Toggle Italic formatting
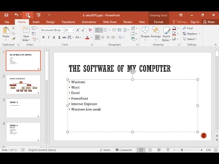Screen dimensions: 219x164 [49, 37]
